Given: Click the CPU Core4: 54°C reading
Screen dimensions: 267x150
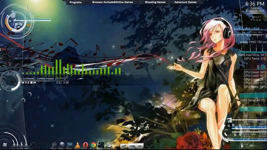Looking at the screenshot, I should (x=255, y=72).
